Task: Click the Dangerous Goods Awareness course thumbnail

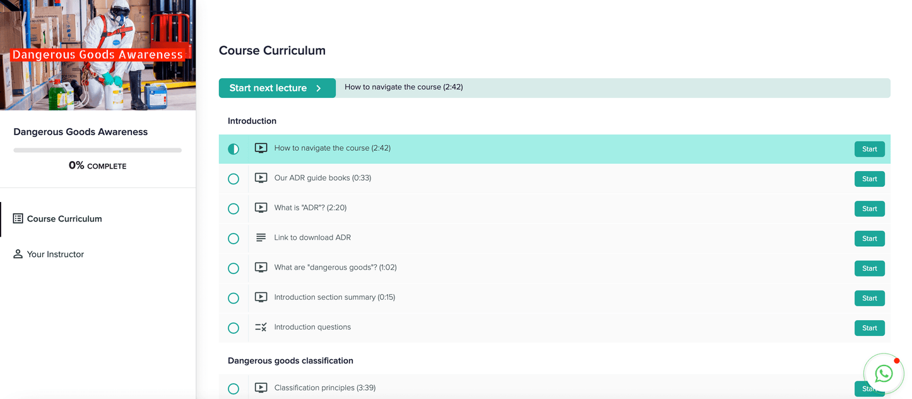Action: [98, 55]
